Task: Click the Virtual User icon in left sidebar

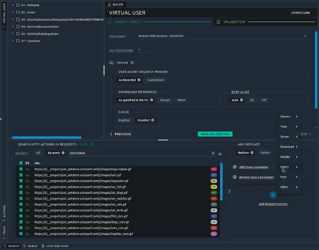Action: pos(4,27)
